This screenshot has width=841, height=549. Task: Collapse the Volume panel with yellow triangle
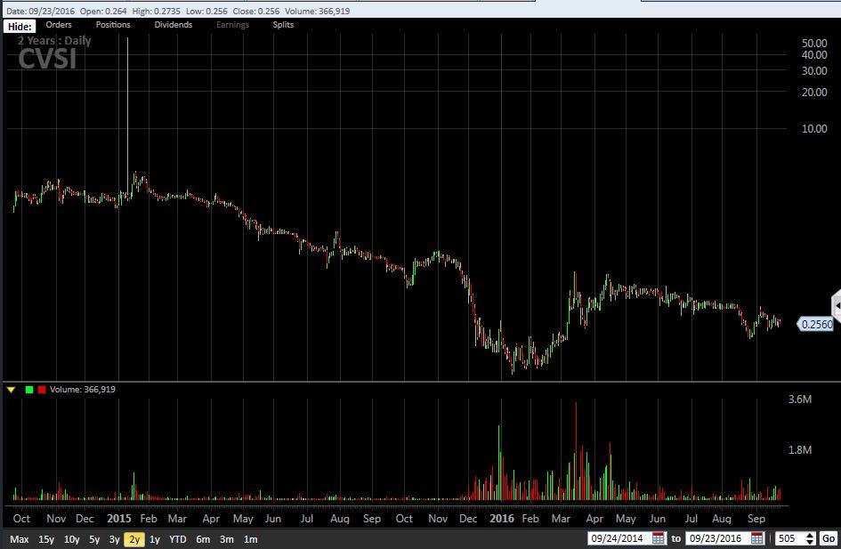tap(12, 390)
